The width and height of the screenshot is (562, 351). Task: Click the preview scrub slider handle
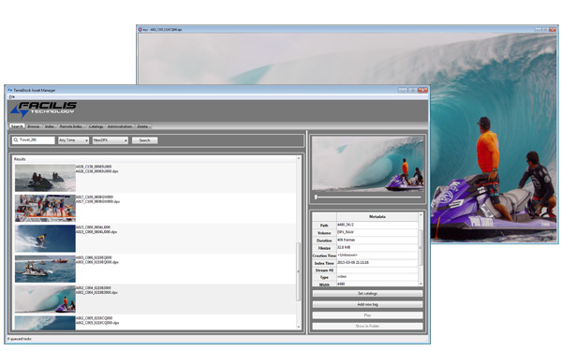coord(316,197)
